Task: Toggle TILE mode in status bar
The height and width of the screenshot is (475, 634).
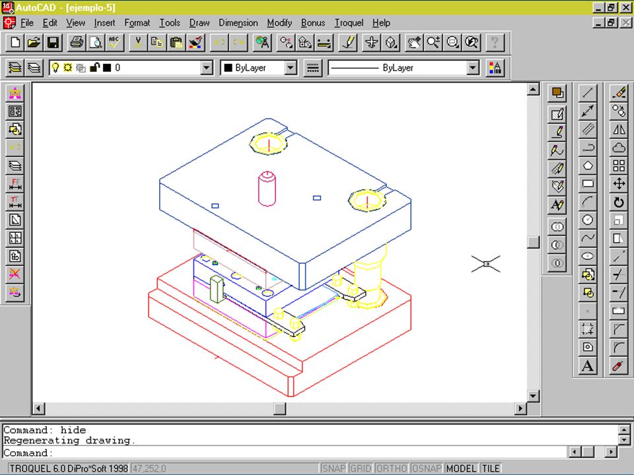Action: [491, 468]
